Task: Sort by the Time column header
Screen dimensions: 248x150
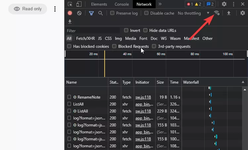Action: coord(175,82)
